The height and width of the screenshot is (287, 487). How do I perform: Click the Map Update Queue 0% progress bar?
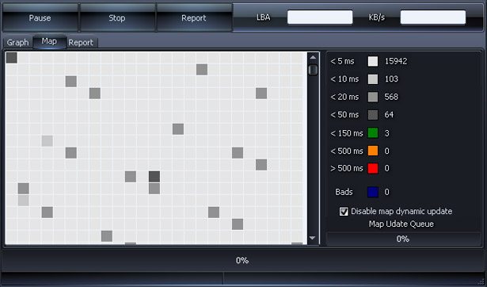[x=403, y=239]
